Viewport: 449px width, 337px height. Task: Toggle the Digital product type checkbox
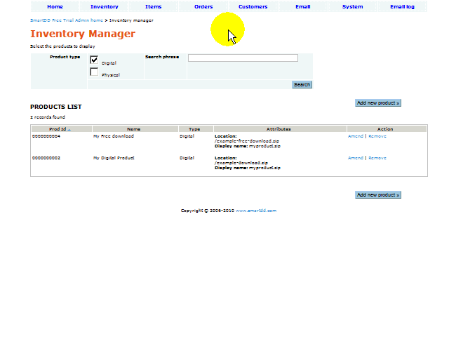(x=94, y=60)
